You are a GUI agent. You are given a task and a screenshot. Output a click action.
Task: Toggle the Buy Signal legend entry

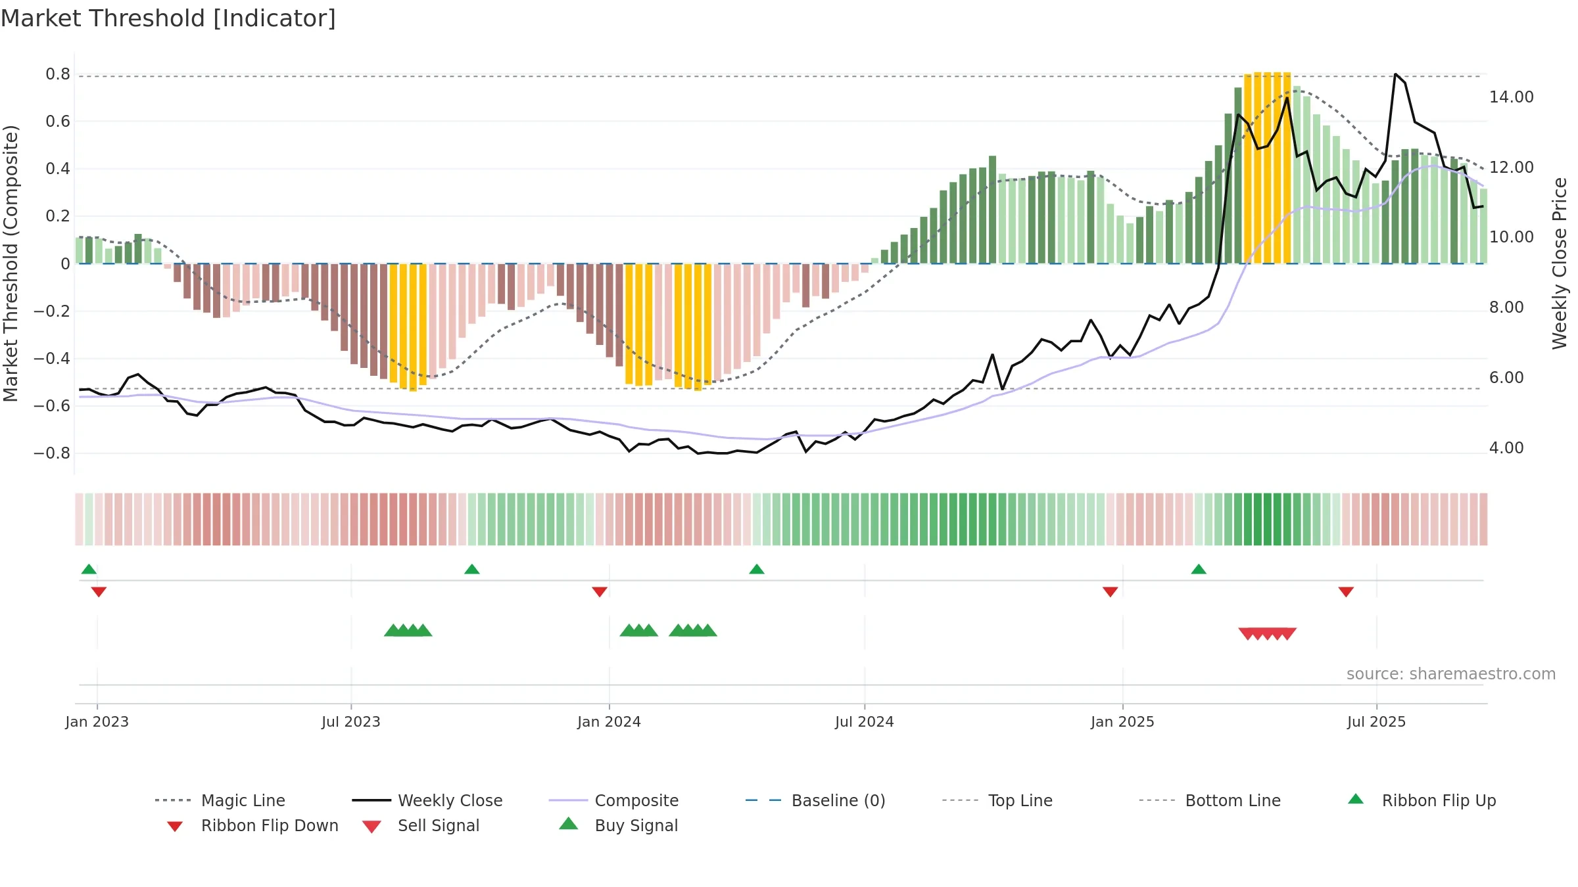click(618, 825)
